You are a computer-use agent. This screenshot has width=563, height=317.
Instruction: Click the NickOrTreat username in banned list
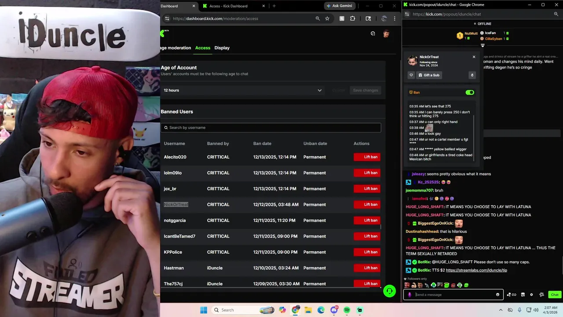click(x=176, y=205)
